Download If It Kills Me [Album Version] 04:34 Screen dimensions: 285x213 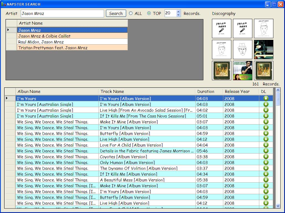point(266,174)
